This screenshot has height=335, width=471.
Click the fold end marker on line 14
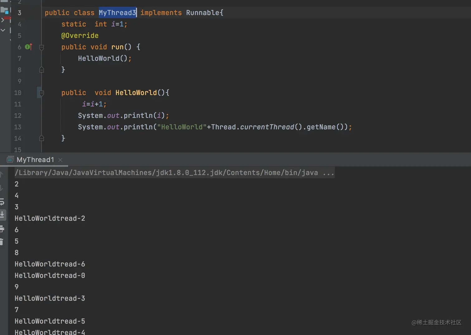pyautogui.click(x=41, y=138)
